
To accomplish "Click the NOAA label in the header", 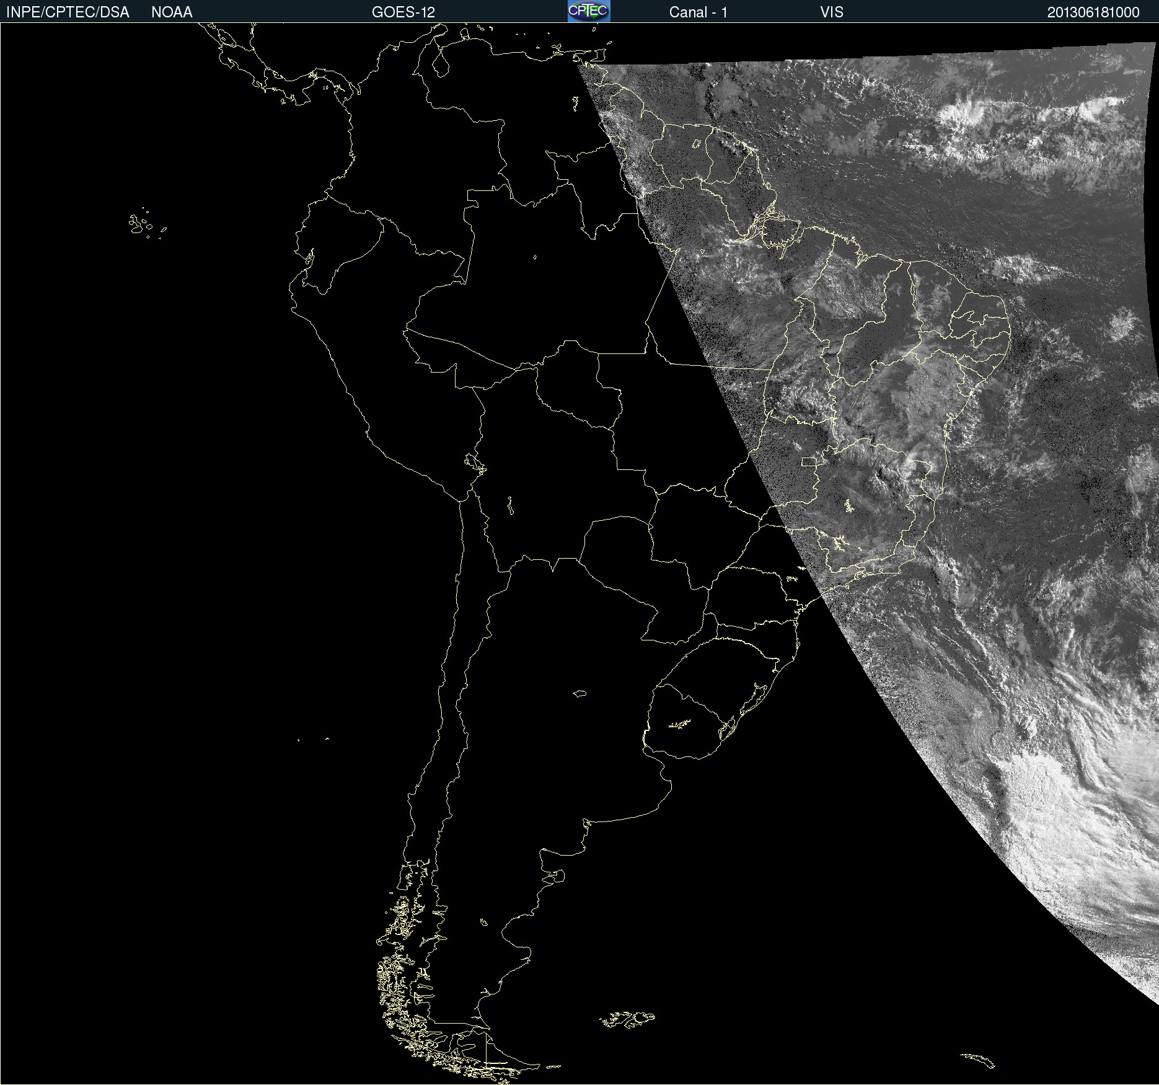I will tap(172, 12).
